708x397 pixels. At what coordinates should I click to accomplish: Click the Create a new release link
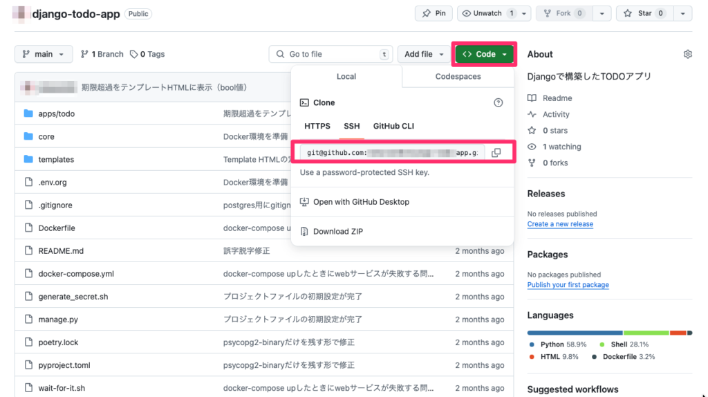click(560, 224)
